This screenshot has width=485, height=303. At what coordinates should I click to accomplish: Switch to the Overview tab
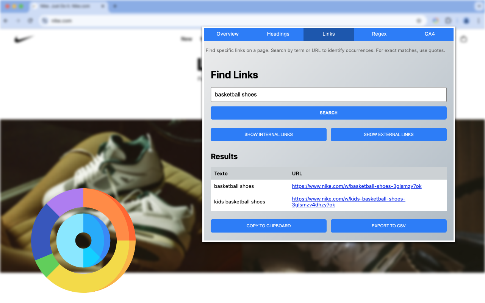click(227, 34)
